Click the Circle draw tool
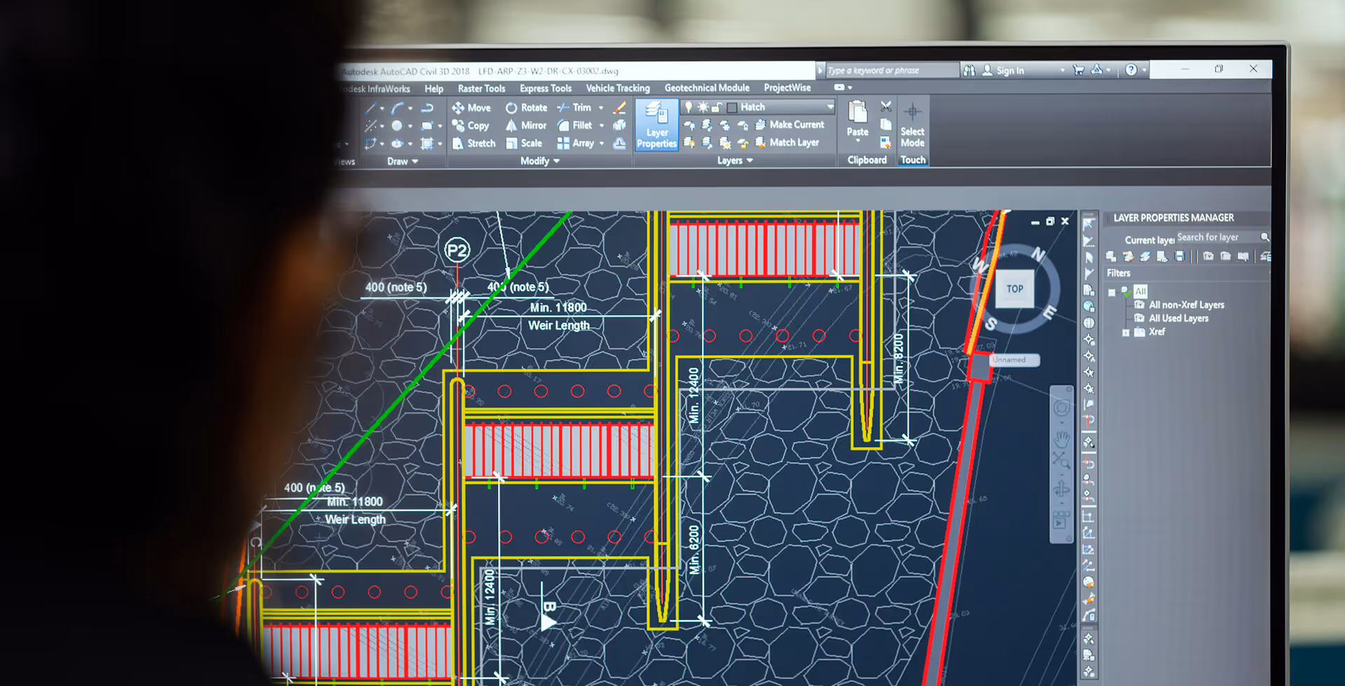Screen dimensions: 1345x686 click(x=397, y=126)
